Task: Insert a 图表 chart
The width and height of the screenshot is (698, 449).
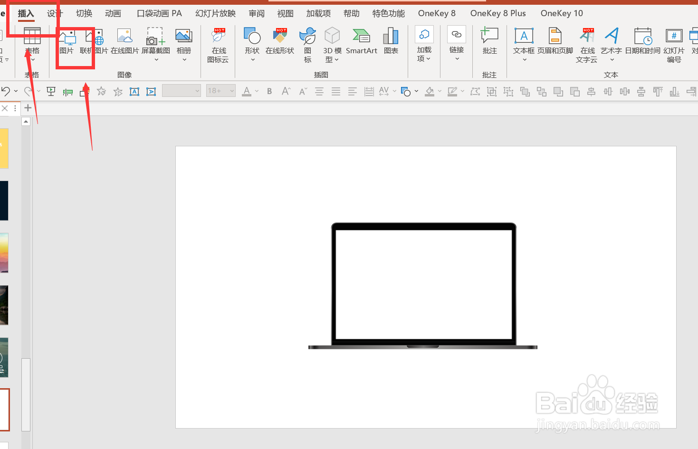Action: pyautogui.click(x=391, y=42)
